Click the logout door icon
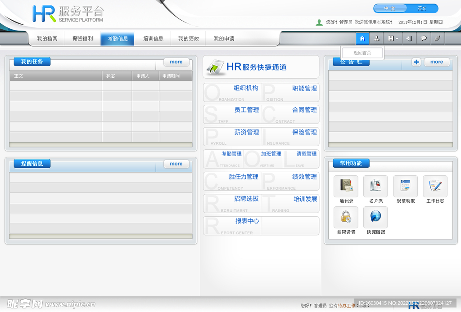461x312 pixels. coord(408,39)
